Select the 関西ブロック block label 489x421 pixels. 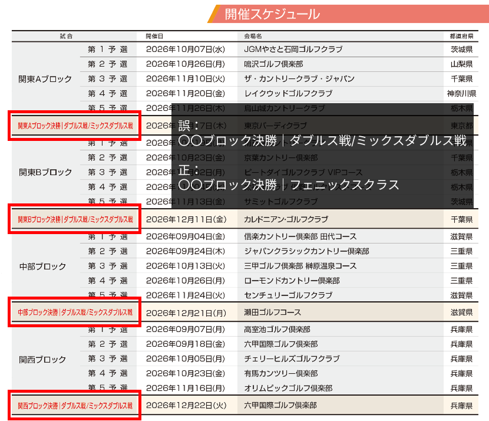tap(42, 360)
